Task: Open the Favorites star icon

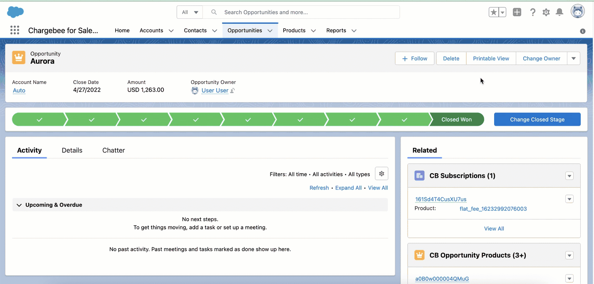Action: (x=493, y=12)
